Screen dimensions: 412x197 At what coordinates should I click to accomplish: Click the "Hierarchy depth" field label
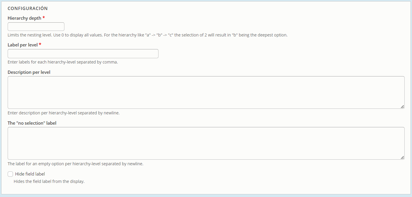tap(24, 18)
